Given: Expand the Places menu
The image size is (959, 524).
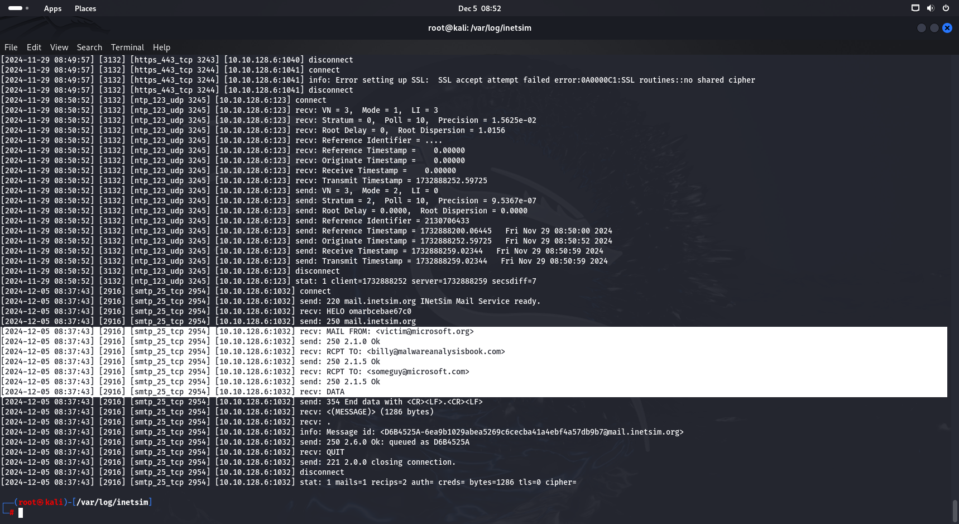Looking at the screenshot, I should click(85, 8).
